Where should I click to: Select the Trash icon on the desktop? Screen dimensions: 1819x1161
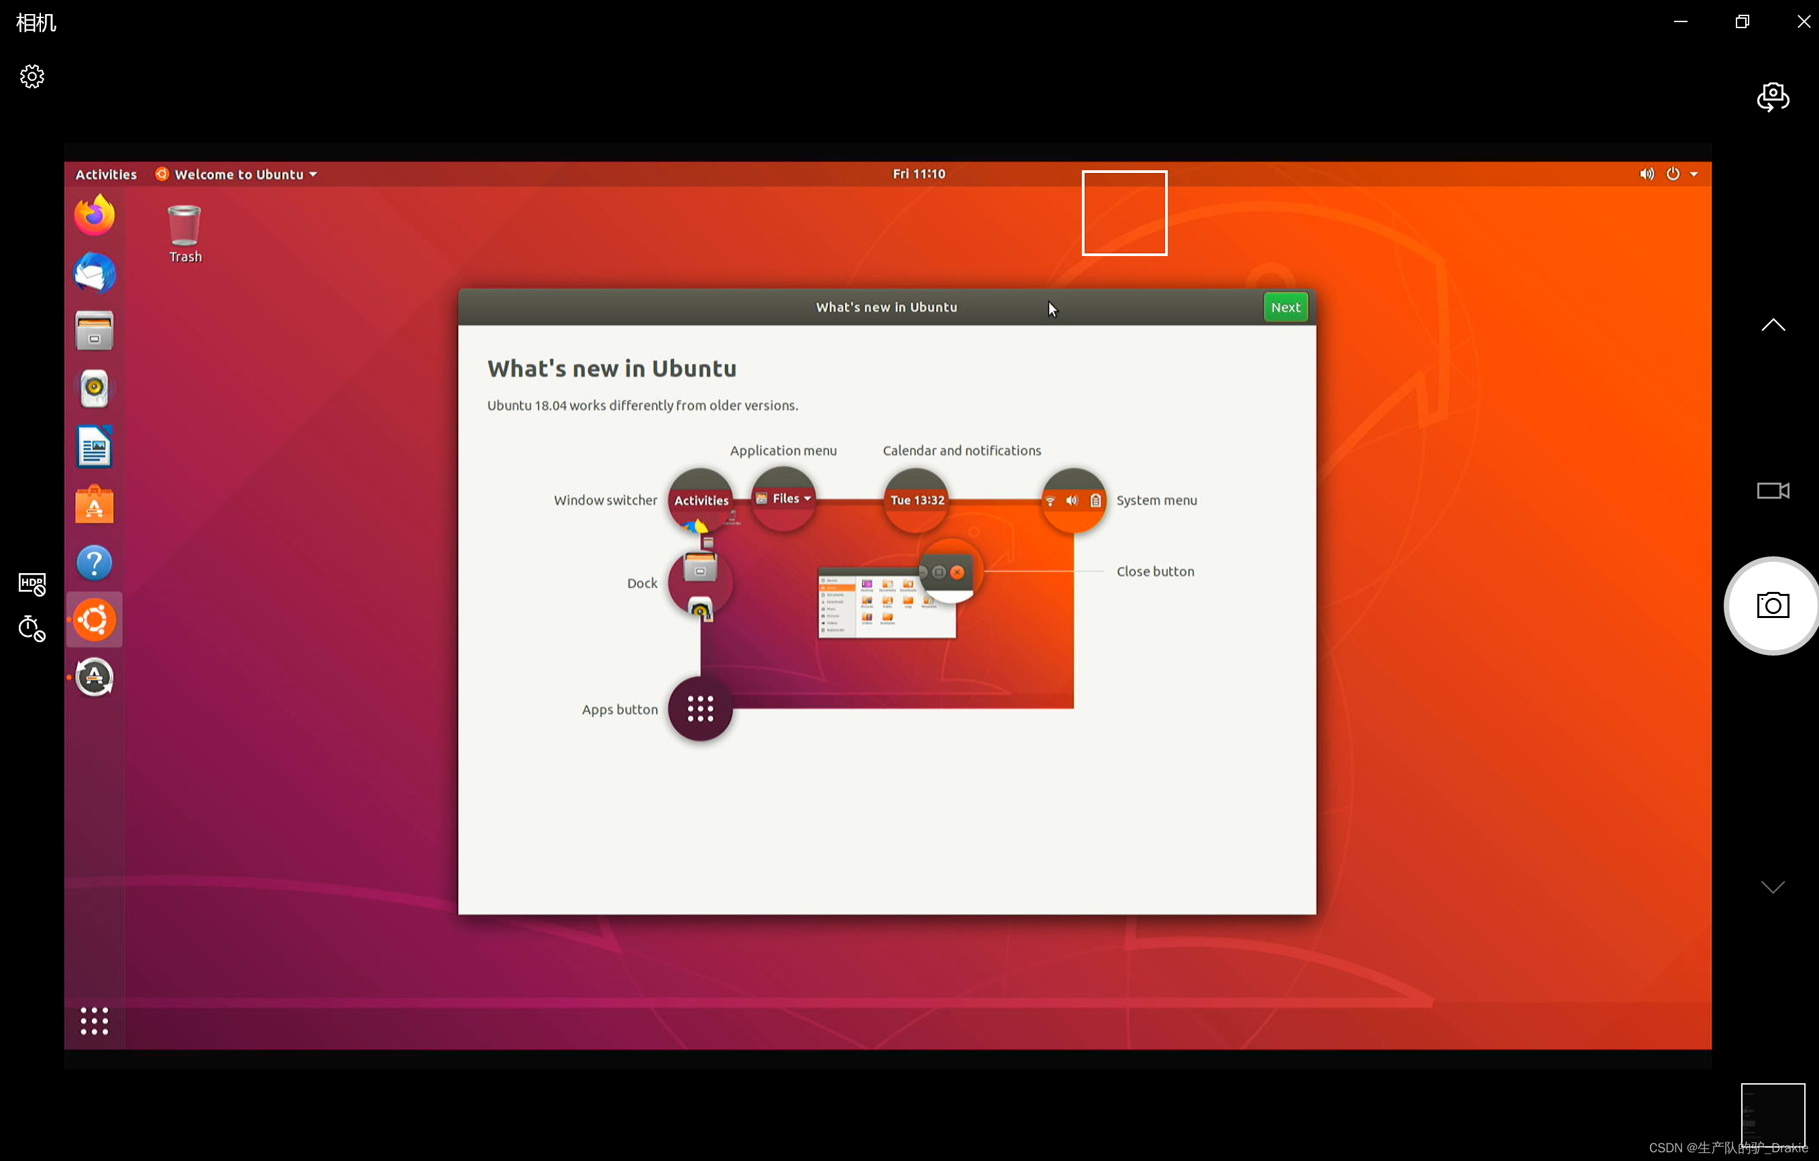click(x=185, y=234)
